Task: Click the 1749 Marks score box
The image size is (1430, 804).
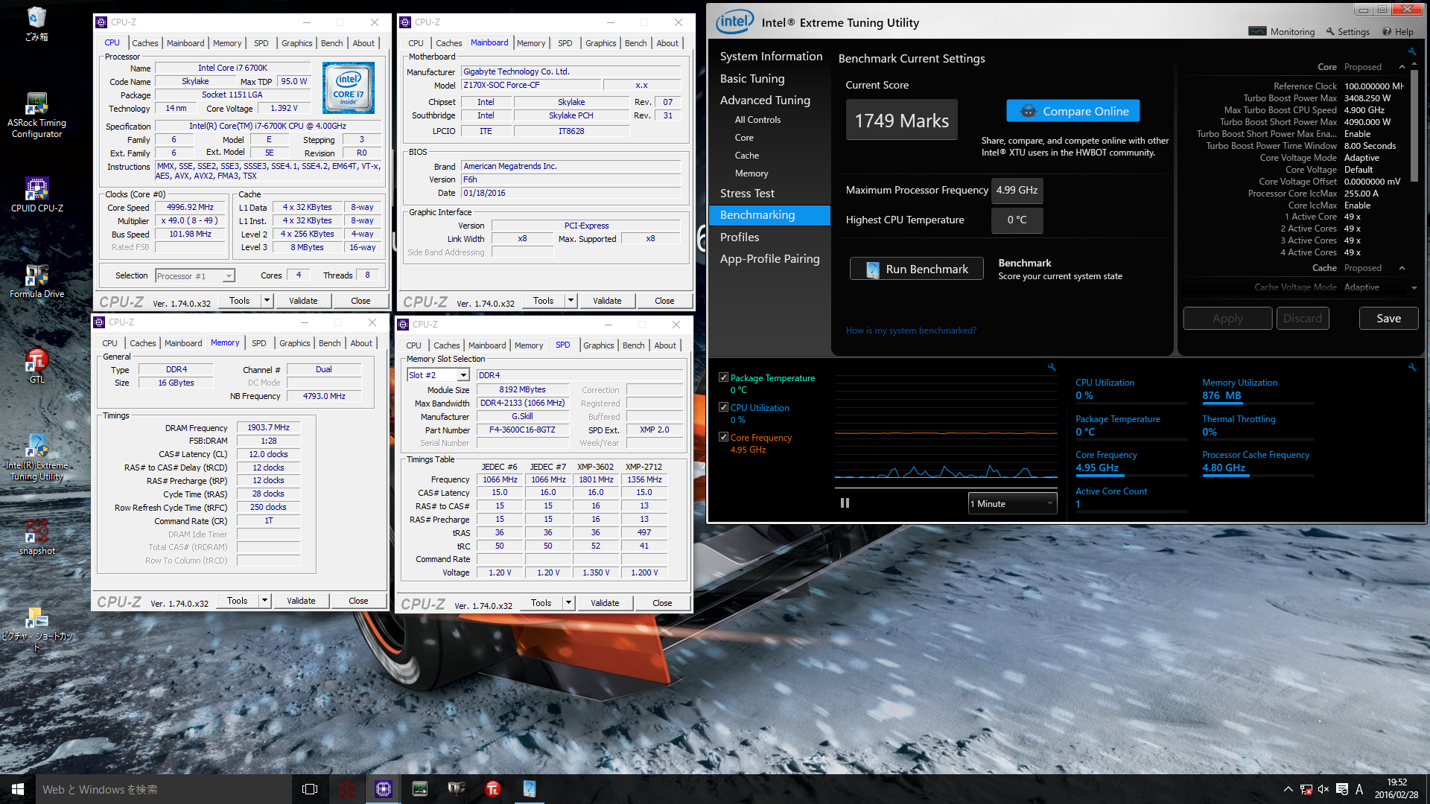Action: click(x=901, y=121)
